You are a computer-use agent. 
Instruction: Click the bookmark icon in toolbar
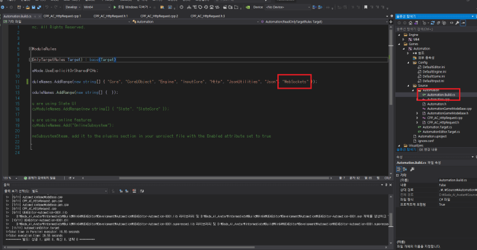tap(366, 7)
